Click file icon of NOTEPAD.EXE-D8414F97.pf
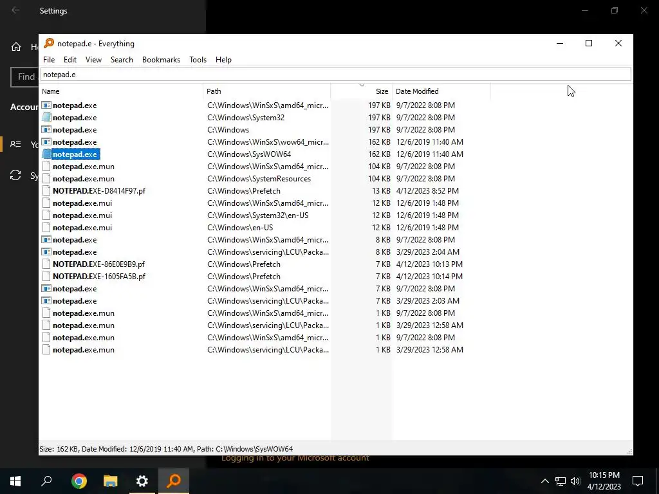This screenshot has height=494, width=659. [x=46, y=190]
